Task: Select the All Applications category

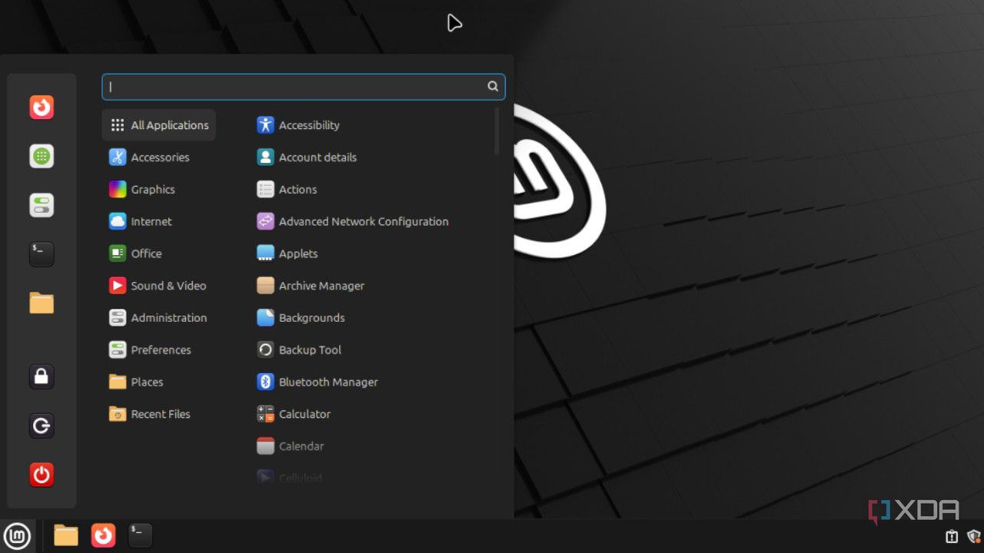Action: (159, 125)
